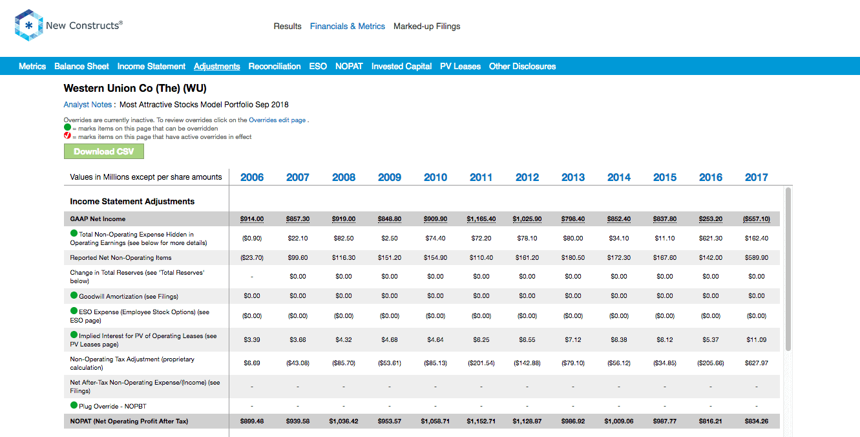This screenshot has height=437, width=860.
Task: Click the 2007 year column header
Action: (x=298, y=177)
